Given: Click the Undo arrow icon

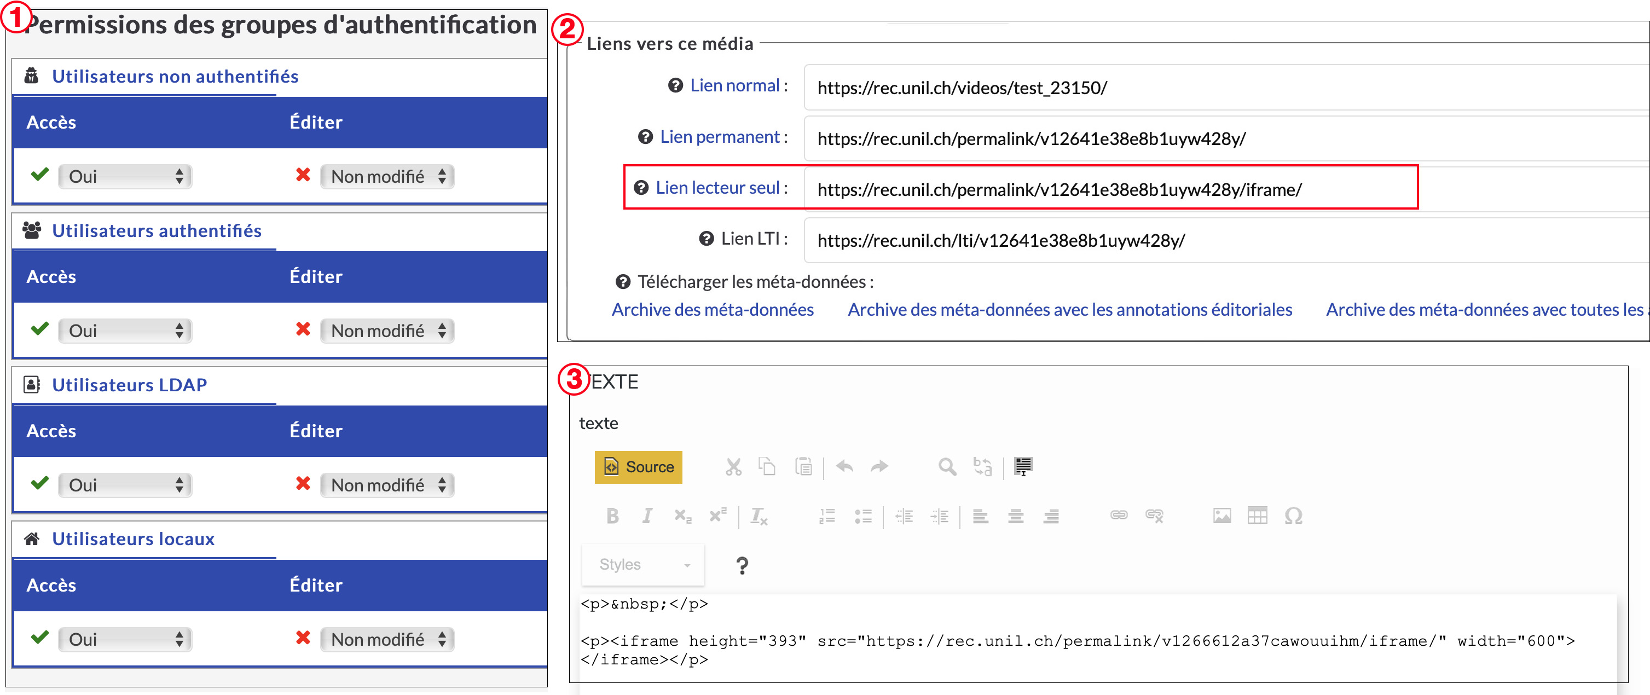Looking at the screenshot, I should pos(844,467).
